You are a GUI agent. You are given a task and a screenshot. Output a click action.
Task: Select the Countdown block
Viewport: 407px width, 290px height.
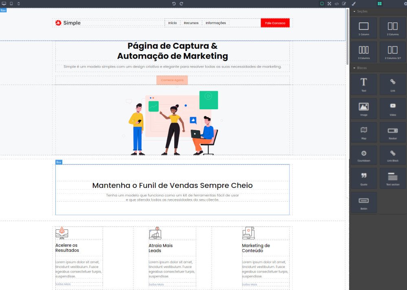point(363,155)
